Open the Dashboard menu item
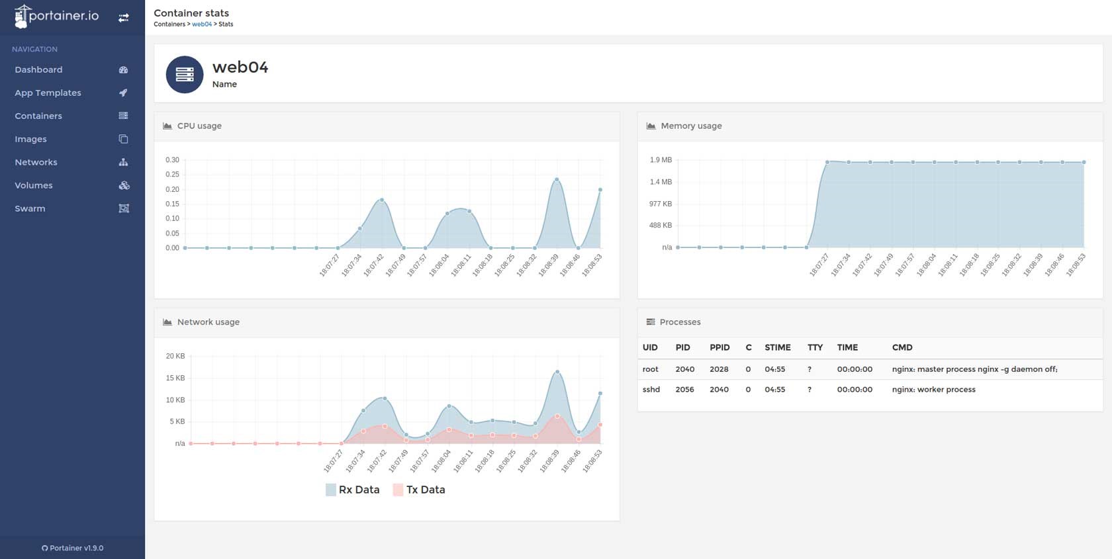The height and width of the screenshot is (559, 1112). pyautogui.click(x=39, y=70)
